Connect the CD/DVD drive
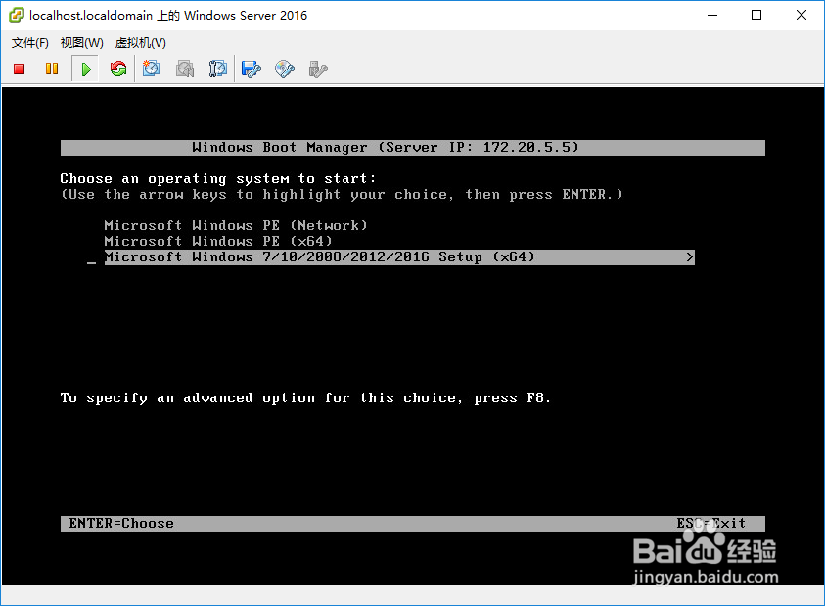The image size is (825, 606). [x=284, y=69]
